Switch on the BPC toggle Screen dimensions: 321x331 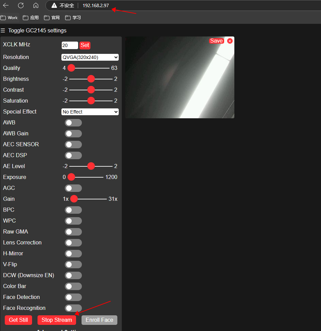pyautogui.click(x=73, y=210)
